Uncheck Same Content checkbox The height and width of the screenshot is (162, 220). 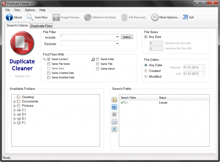coord(48,59)
